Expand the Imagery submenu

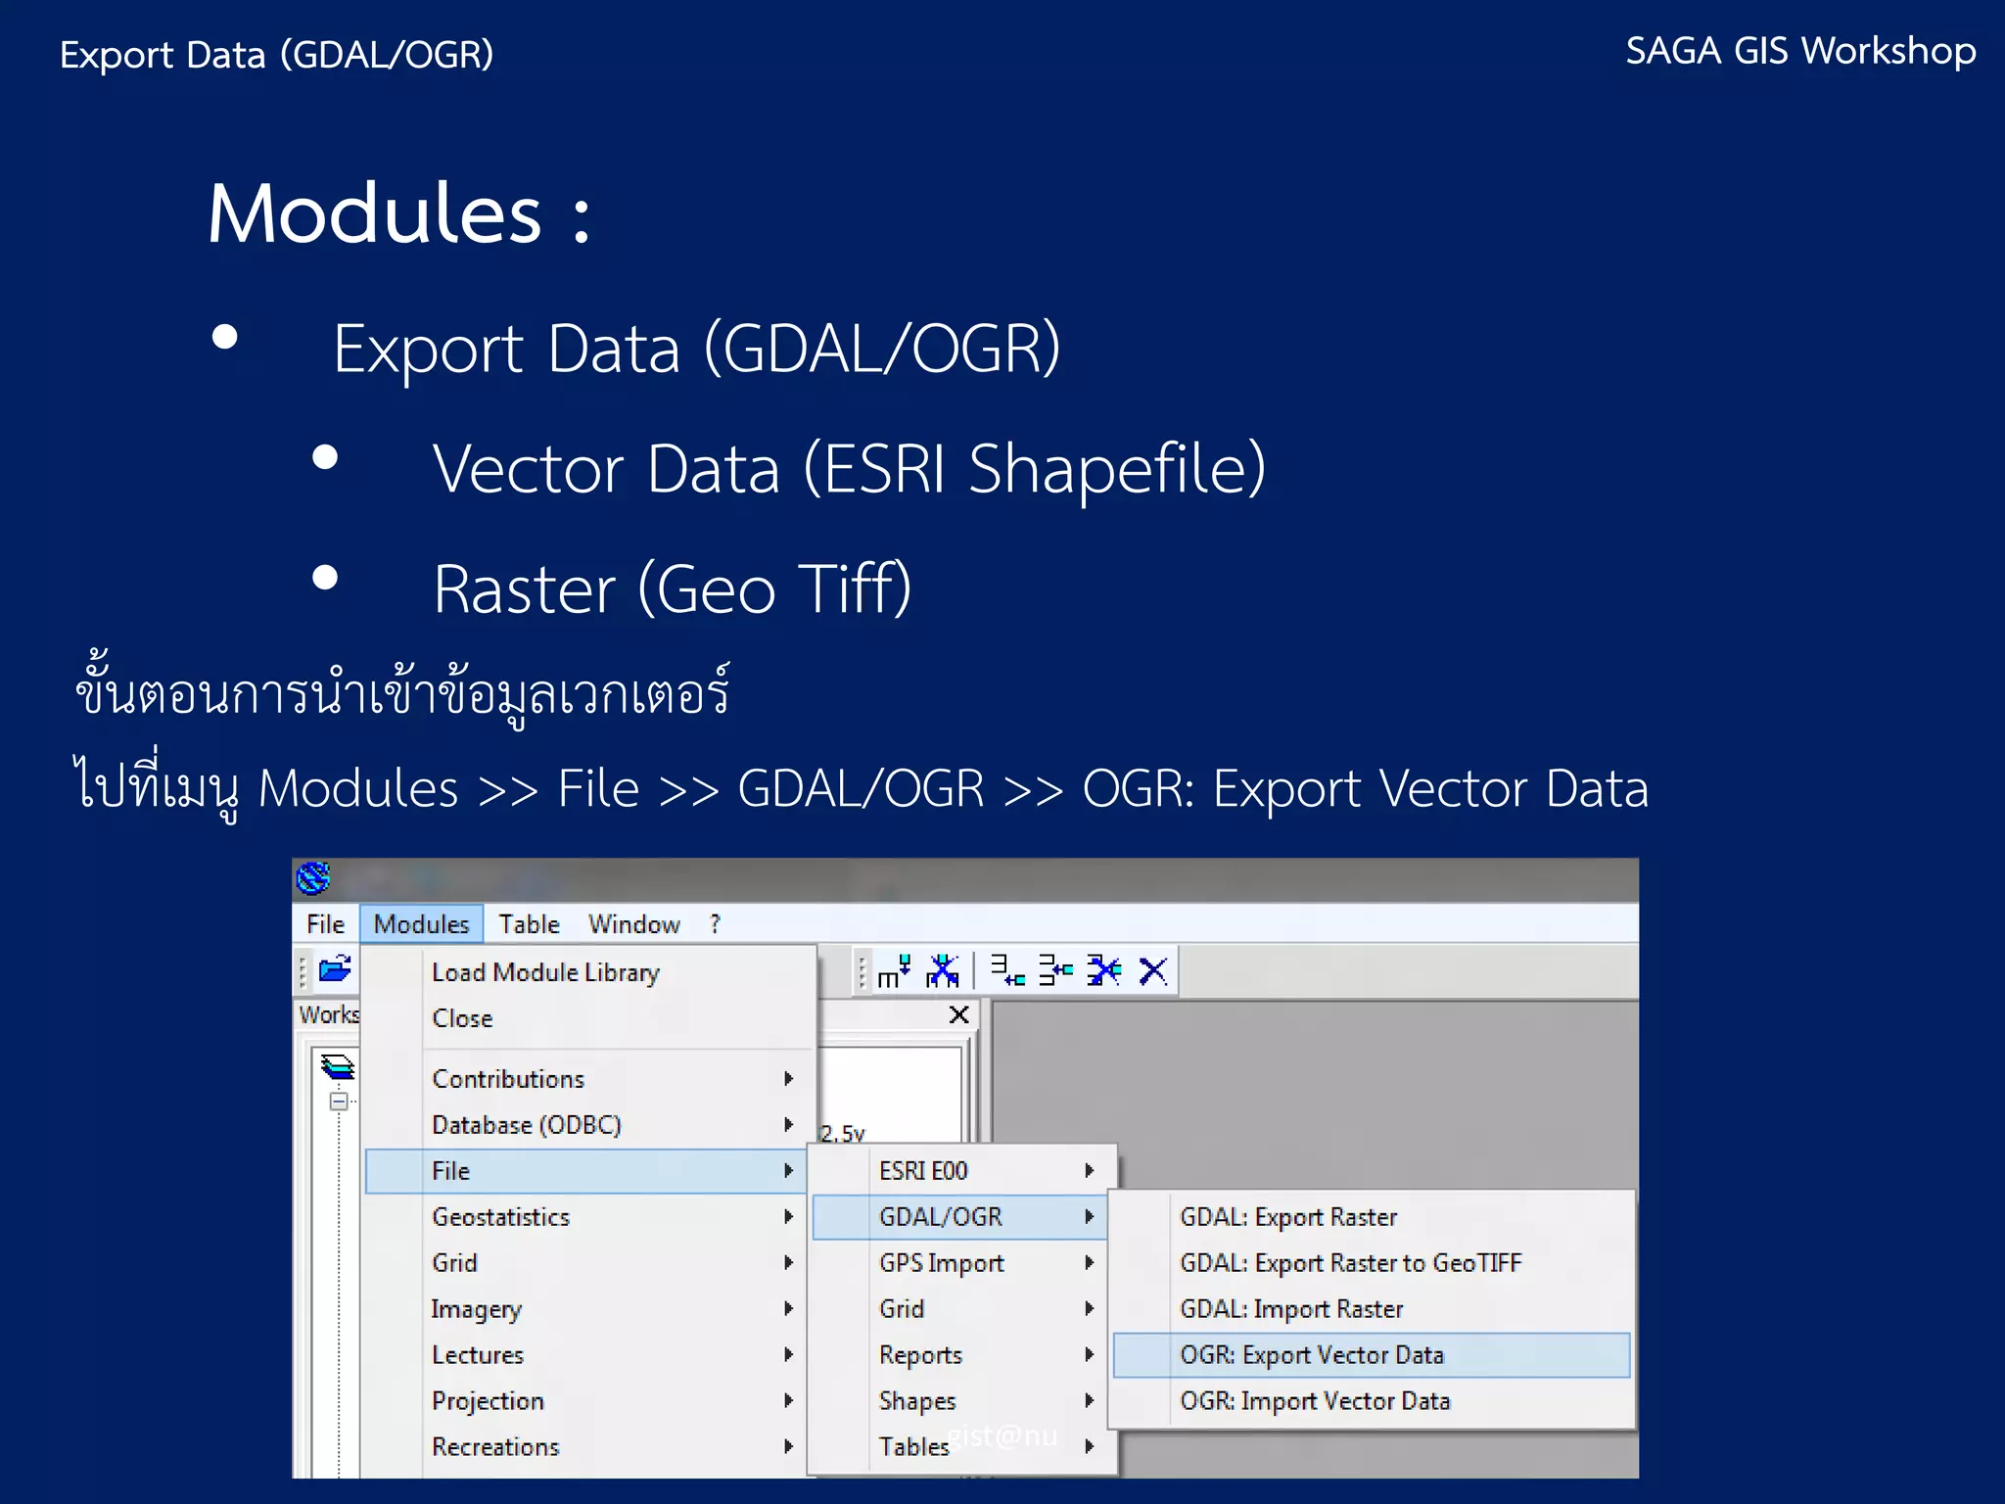(587, 1309)
